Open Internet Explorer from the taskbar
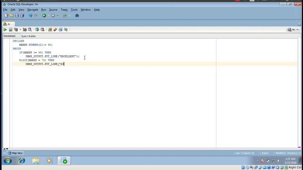Screen dimensions: 303x170 [x=22, y=161]
